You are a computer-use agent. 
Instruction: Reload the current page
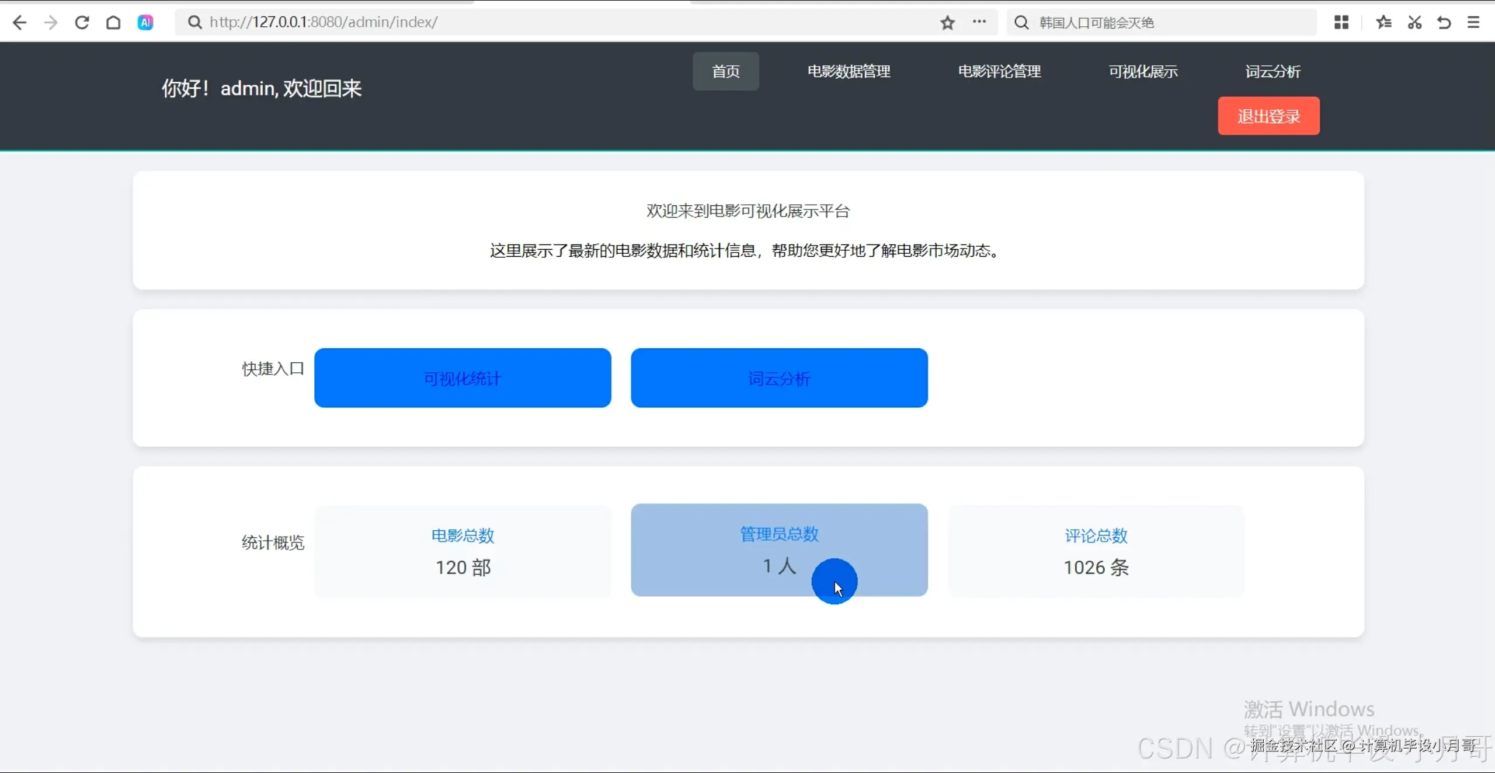[x=82, y=22]
